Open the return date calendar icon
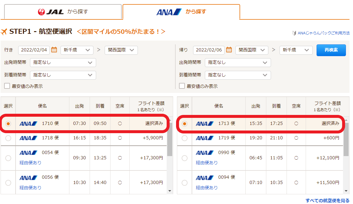The height and width of the screenshot is (204, 353). coord(229,50)
